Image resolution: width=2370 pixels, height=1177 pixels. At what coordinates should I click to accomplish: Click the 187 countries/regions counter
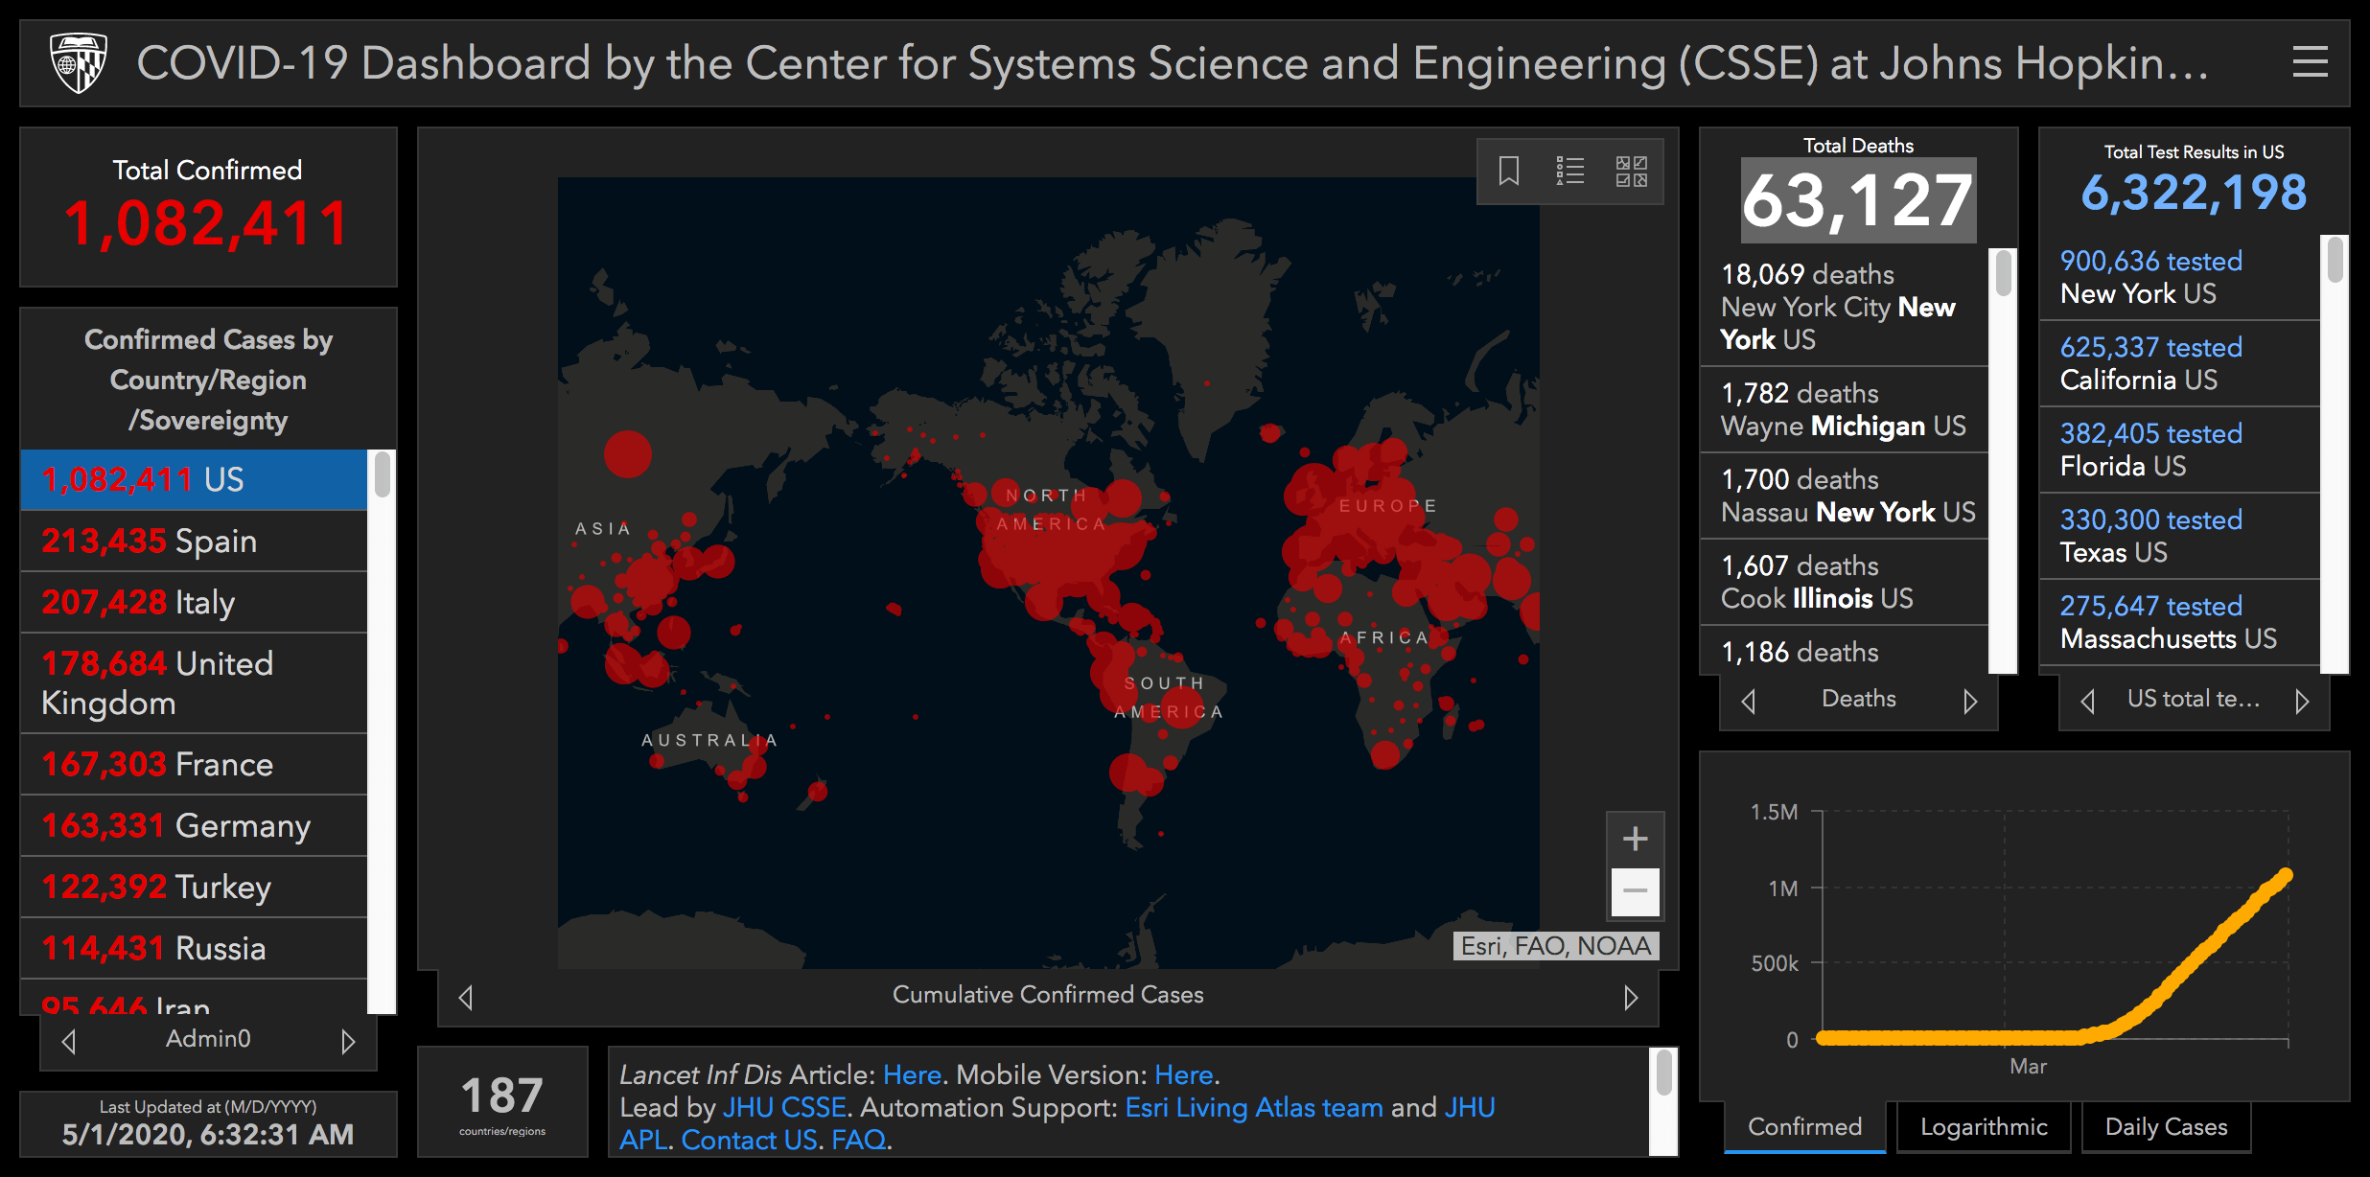tap(502, 1102)
